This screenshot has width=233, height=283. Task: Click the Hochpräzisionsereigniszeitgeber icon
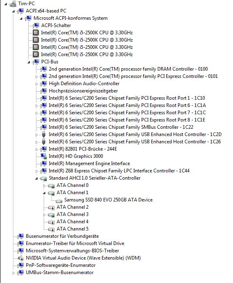click(x=44, y=91)
